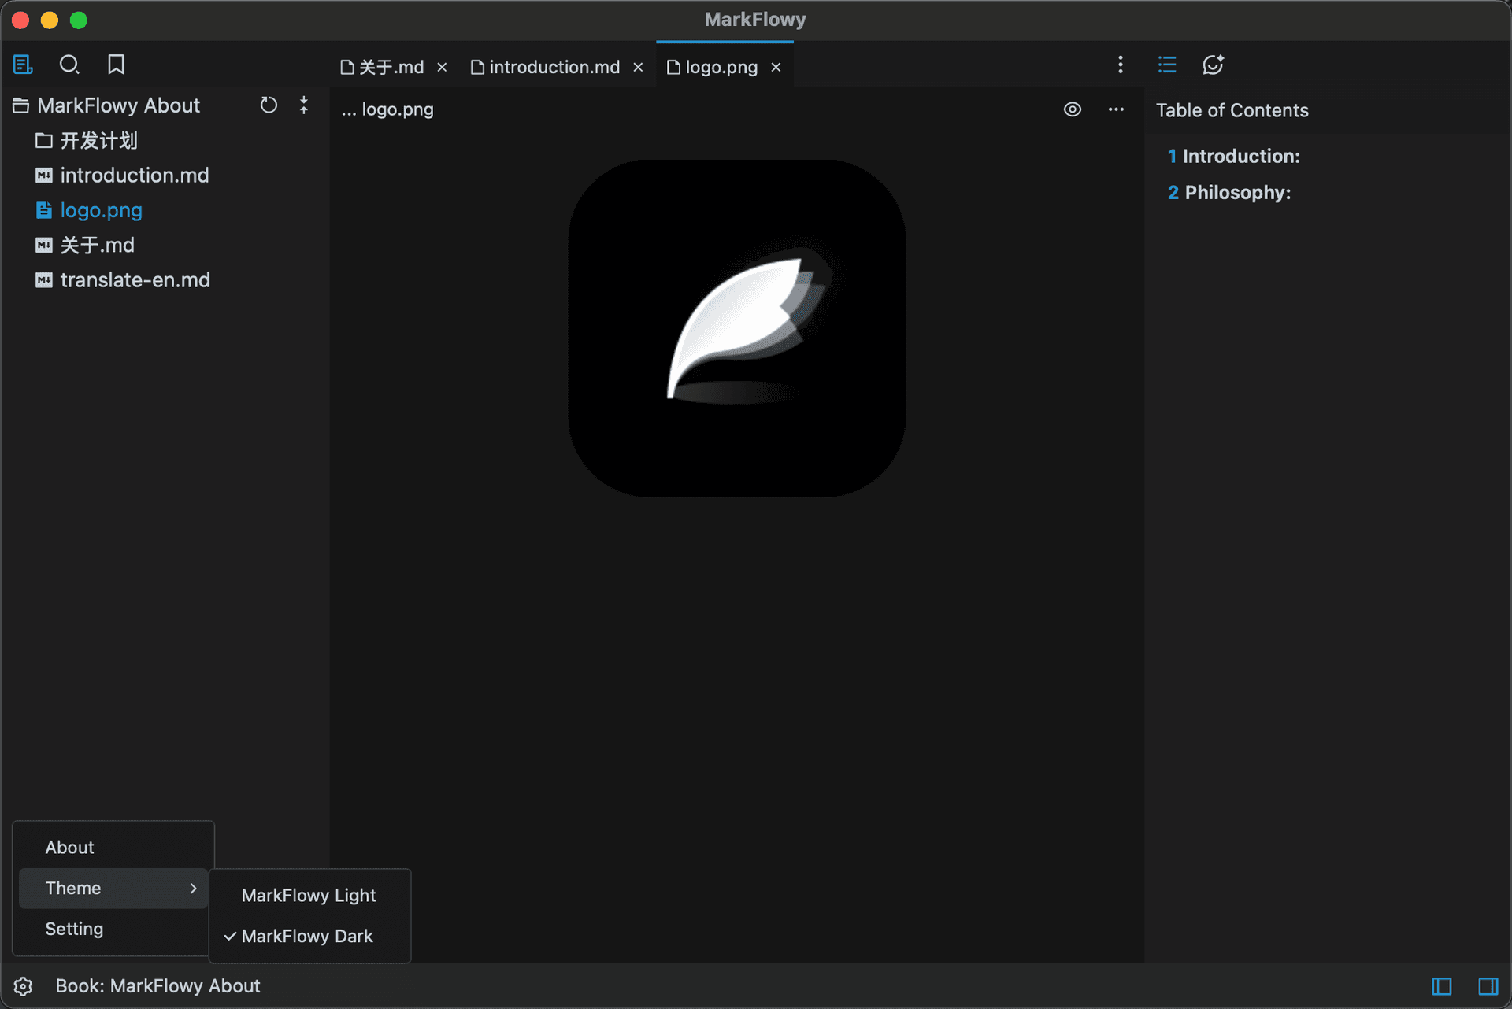Viewport: 1512px width, 1009px height.
Task: Choose MarkFlowy Light from theme menu
Action: click(x=309, y=895)
